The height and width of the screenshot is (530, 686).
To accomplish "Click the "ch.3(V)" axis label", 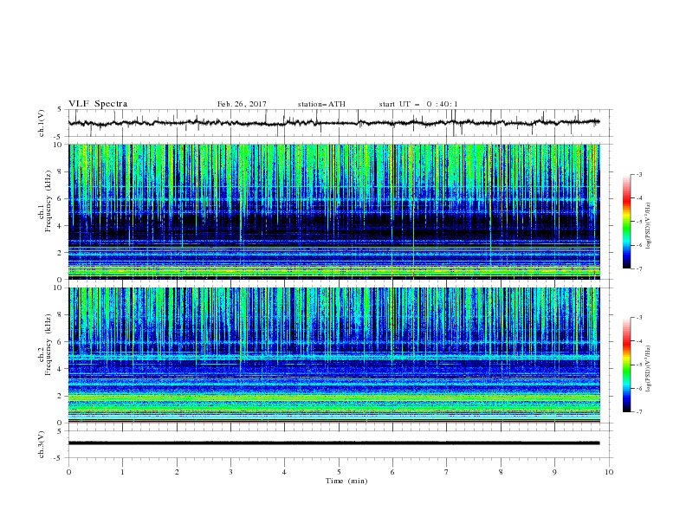I will pyautogui.click(x=42, y=444).
